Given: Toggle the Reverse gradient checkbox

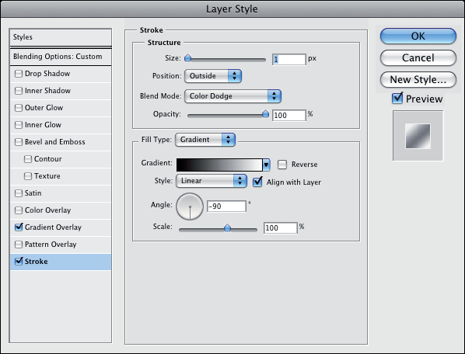Looking at the screenshot, I should pyautogui.click(x=282, y=165).
